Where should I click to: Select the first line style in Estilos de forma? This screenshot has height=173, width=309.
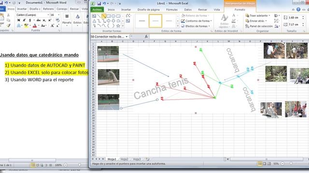point(142,21)
